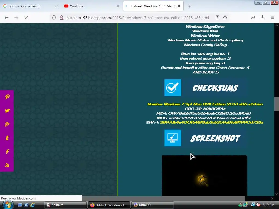Select the D-NariF Firefox taskbar button

click(x=109, y=205)
